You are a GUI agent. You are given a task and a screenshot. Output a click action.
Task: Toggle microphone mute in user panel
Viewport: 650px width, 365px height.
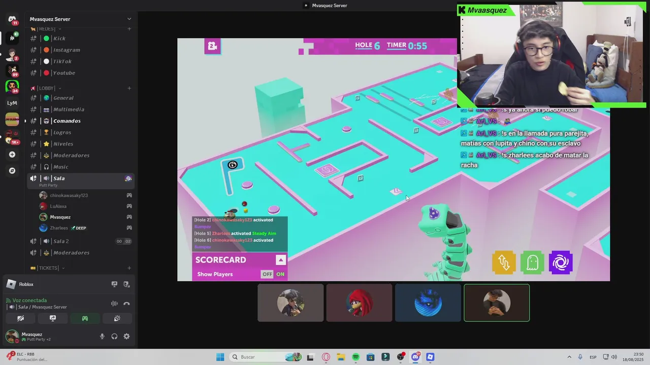[x=102, y=336]
